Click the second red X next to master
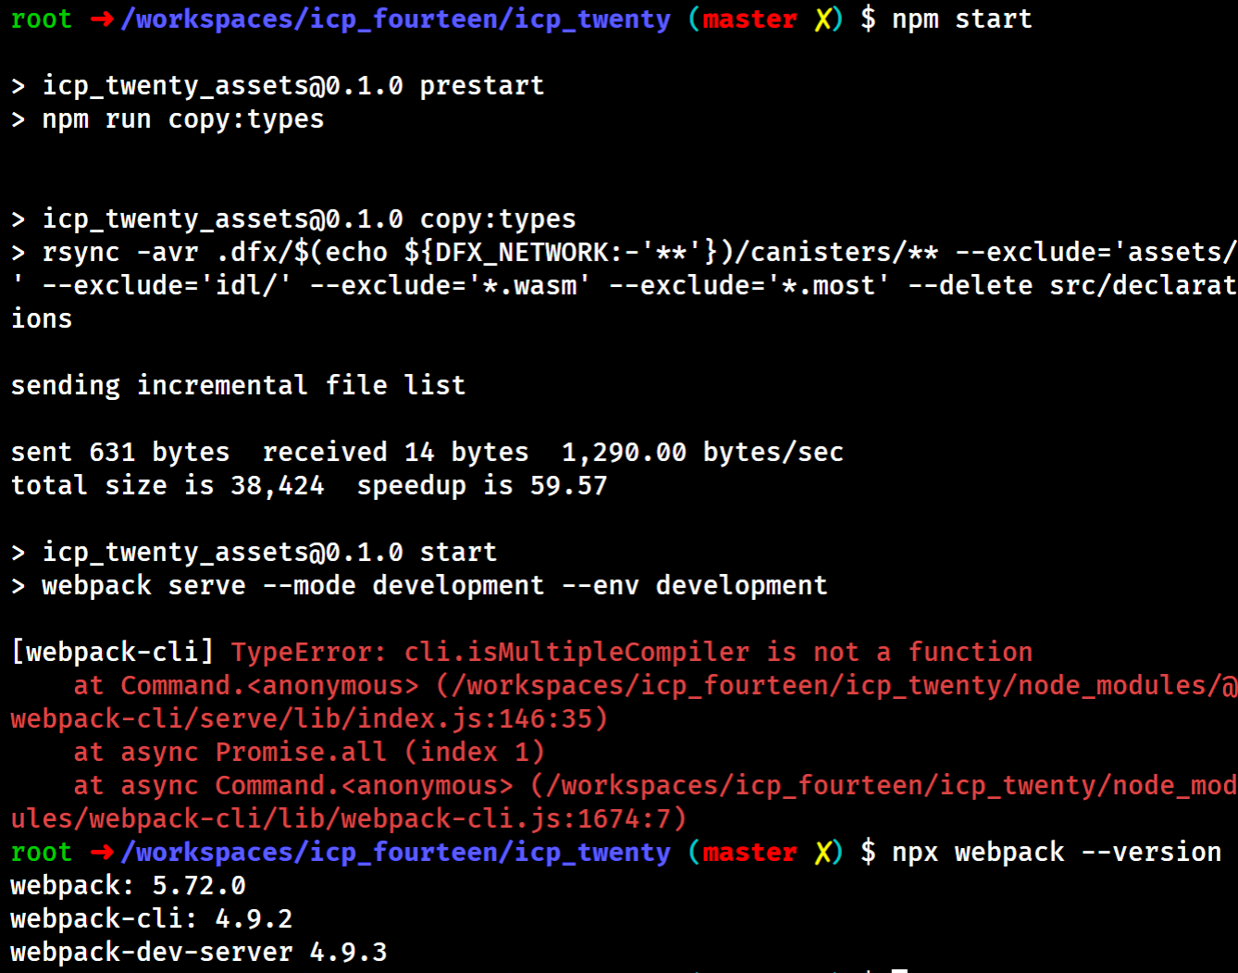The image size is (1238, 973). click(823, 852)
